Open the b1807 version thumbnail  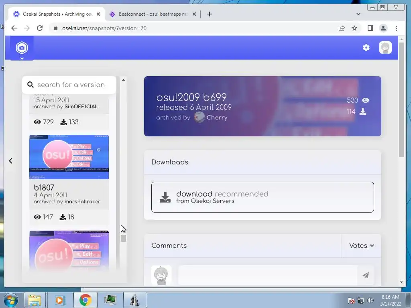tap(69, 157)
